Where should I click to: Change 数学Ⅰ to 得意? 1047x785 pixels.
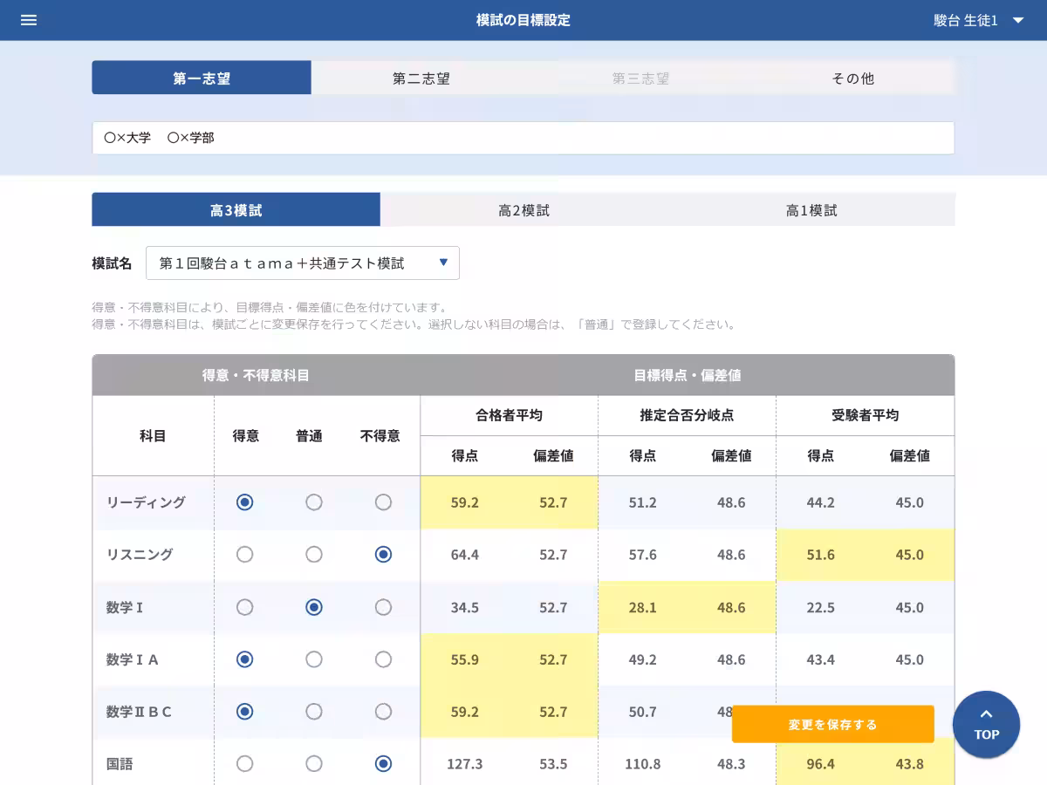pos(244,607)
